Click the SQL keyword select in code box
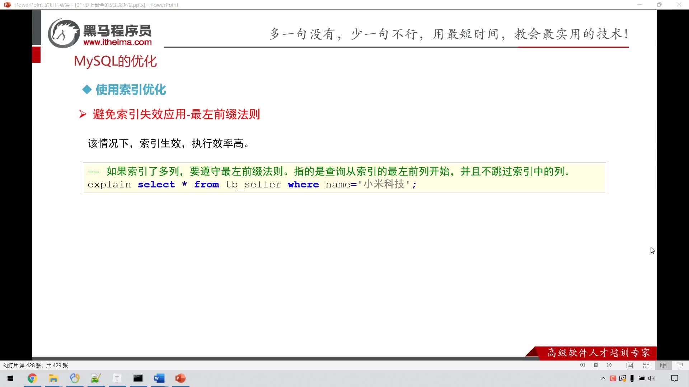Screen dimensions: 689x387 156,185
